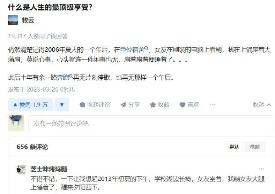The width and height of the screenshot is (275, 194).
Task: Collapse comments via 收起评论 bubble icon
Action: point(95,105)
